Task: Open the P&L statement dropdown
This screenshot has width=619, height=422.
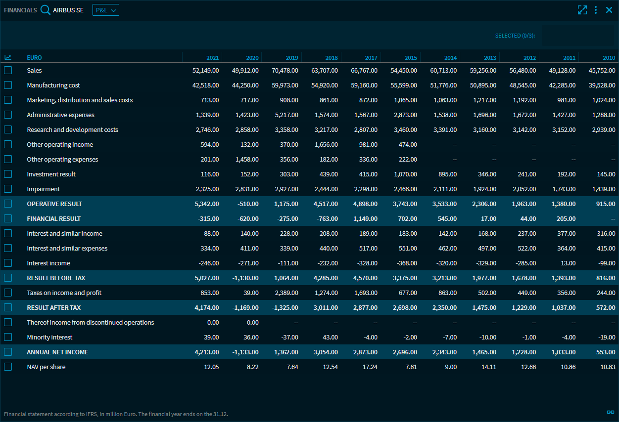Action: (106, 10)
